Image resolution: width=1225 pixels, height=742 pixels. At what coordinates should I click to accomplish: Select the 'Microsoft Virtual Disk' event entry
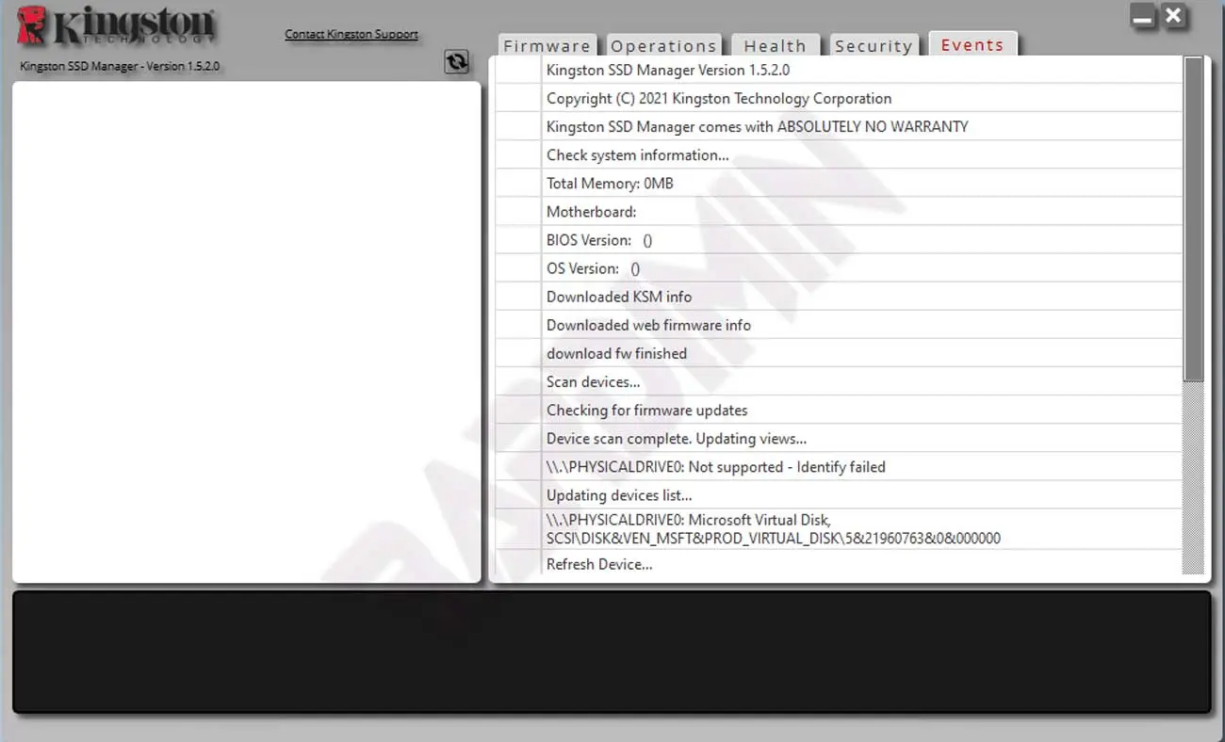point(773,529)
